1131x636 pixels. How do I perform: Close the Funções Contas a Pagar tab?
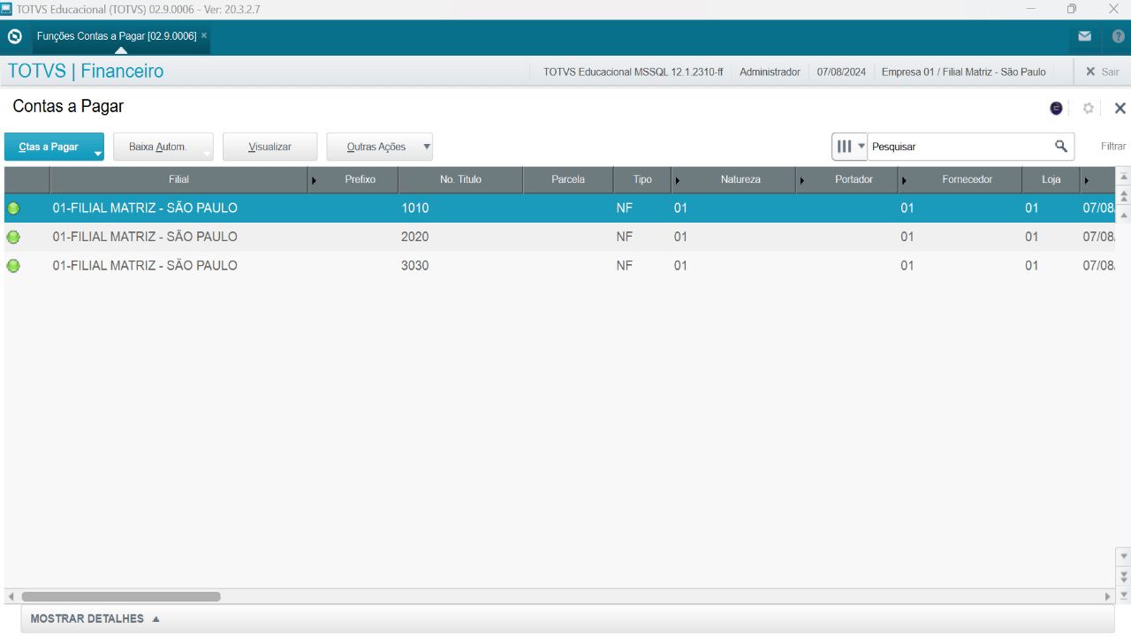pyautogui.click(x=204, y=36)
